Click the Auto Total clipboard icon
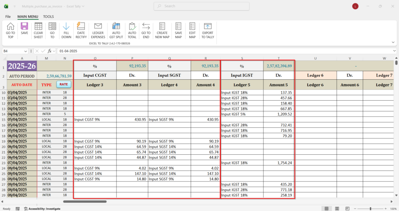The image size is (399, 211). click(132, 26)
